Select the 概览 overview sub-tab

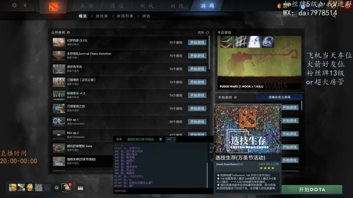pos(83,16)
